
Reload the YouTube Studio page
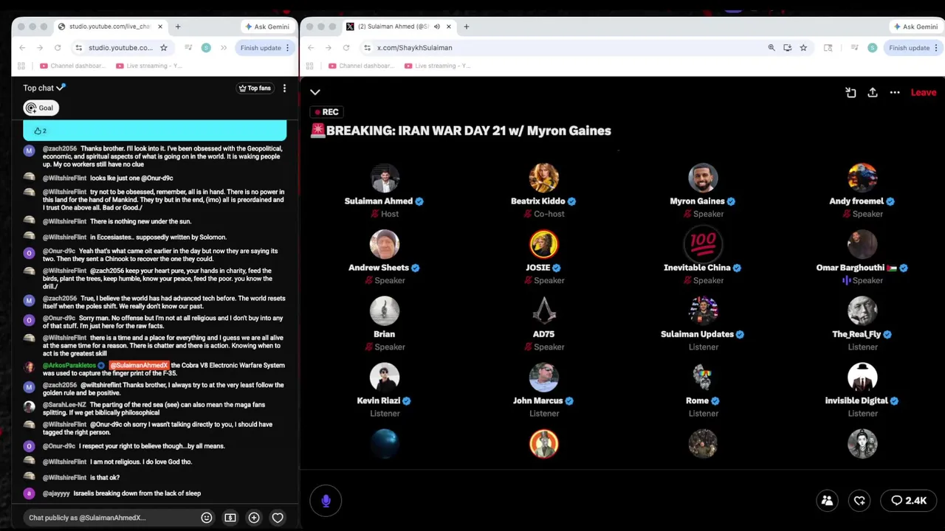[x=58, y=48]
